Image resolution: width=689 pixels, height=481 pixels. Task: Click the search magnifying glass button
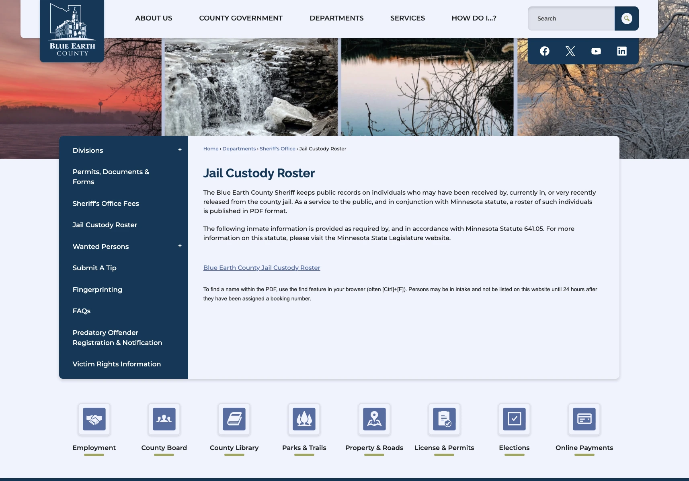626,18
